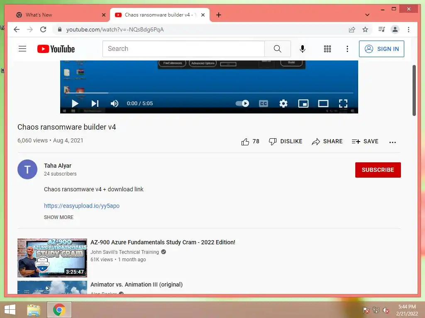Visit John Savill's Technical Training channel
This screenshot has height=318, width=425.
point(125,252)
